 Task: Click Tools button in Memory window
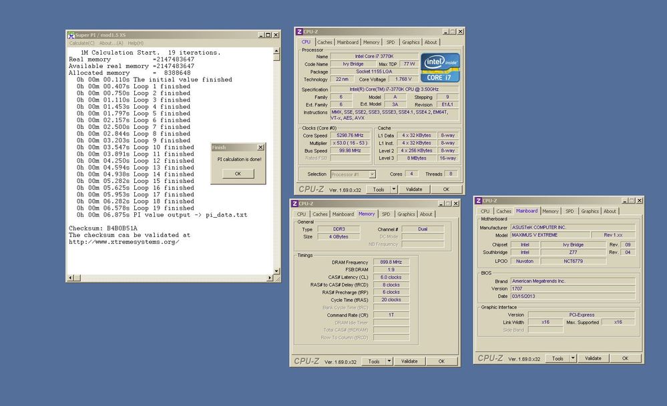tap(374, 361)
